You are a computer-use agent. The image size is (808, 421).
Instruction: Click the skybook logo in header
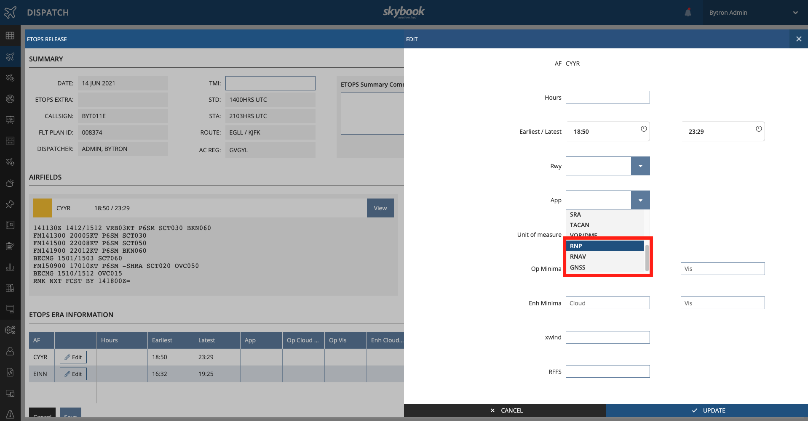(x=404, y=12)
